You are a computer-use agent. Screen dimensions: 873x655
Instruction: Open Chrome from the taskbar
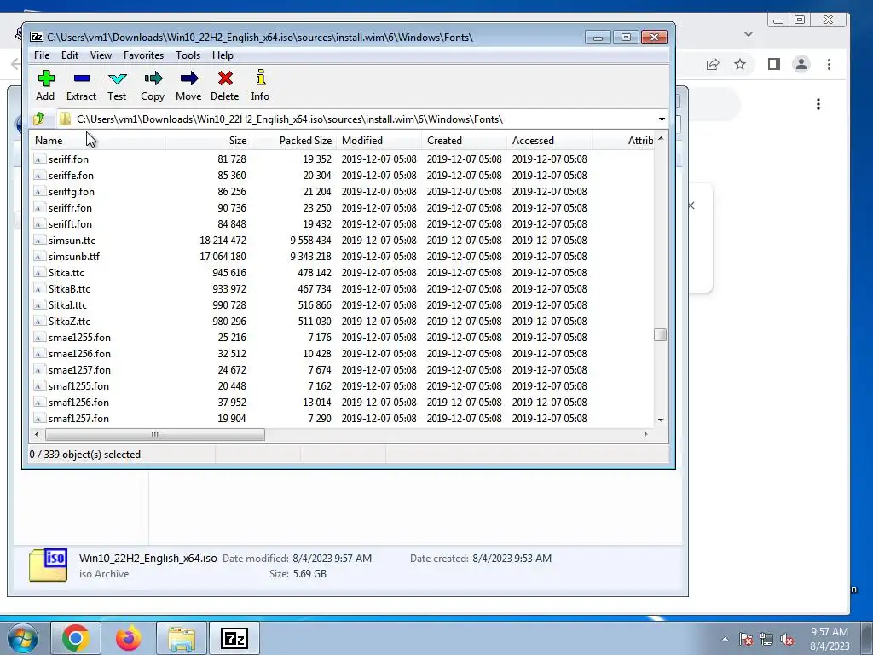point(76,638)
